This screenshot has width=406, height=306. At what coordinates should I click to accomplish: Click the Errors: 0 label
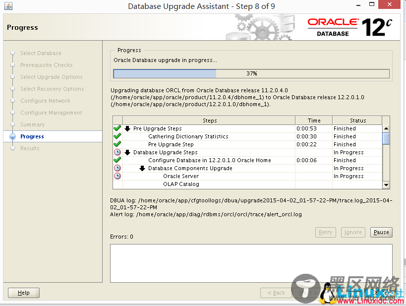click(121, 237)
